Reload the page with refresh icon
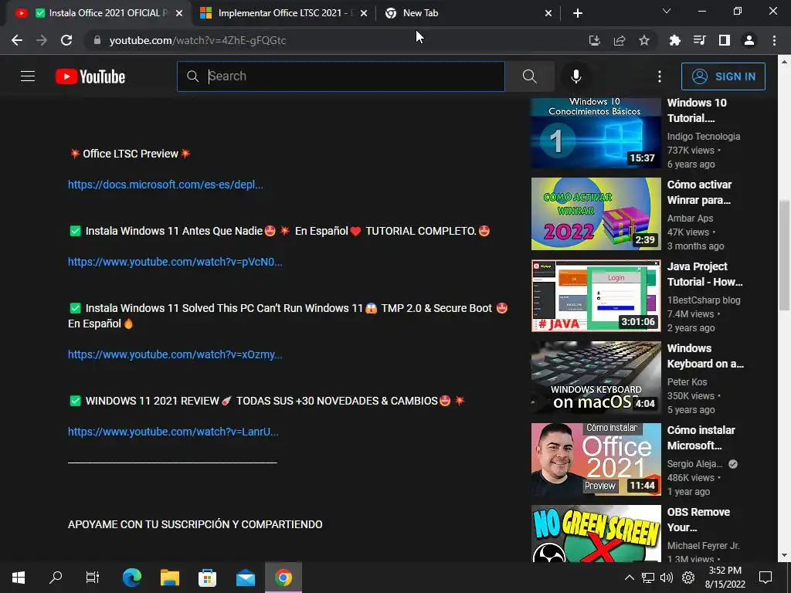 [66, 40]
